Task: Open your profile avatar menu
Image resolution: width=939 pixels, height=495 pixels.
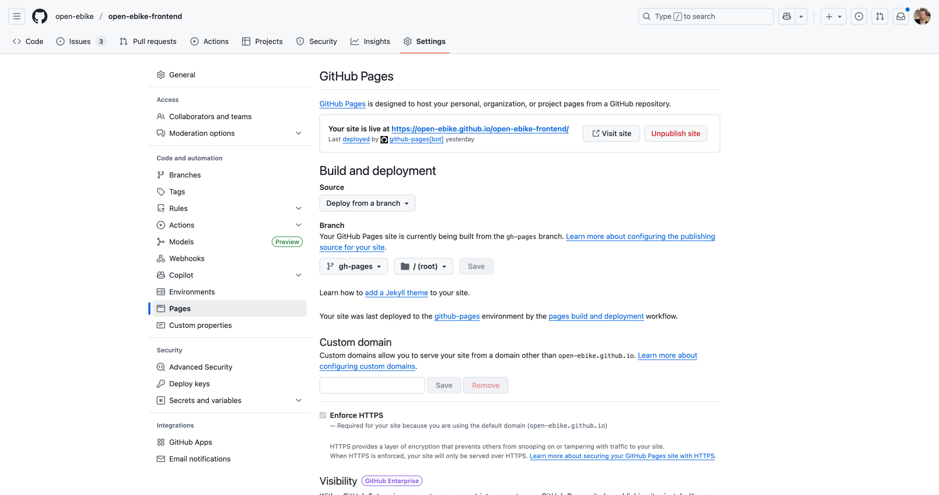Action: [922, 16]
